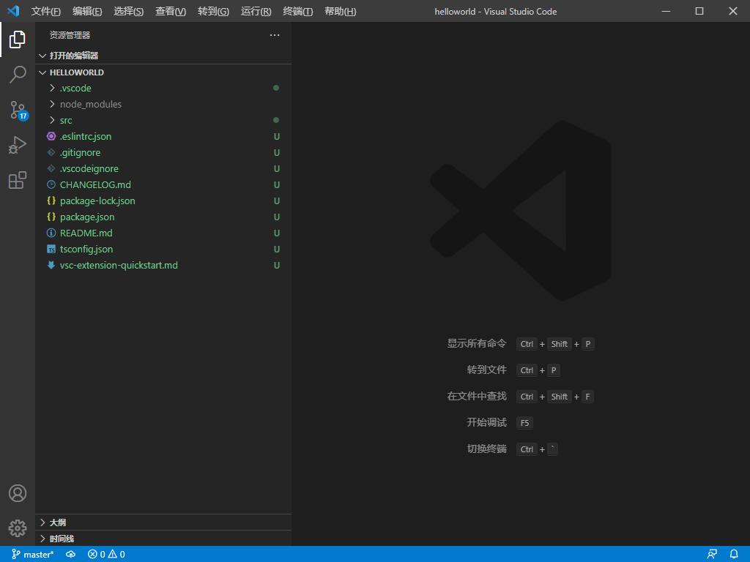Click the master* branch indicator
Image resolution: width=750 pixels, height=562 pixels.
tap(32, 555)
